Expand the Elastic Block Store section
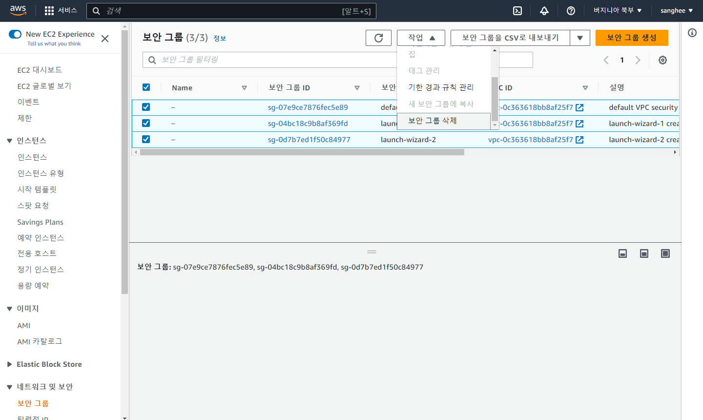This screenshot has height=420, width=703. pyautogui.click(x=9, y=364)
